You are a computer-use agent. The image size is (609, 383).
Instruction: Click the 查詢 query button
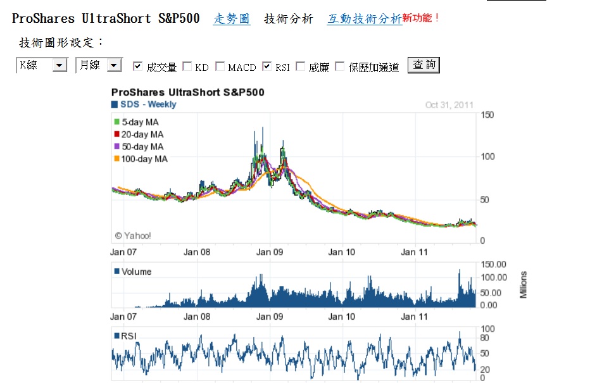click(424, 65)
